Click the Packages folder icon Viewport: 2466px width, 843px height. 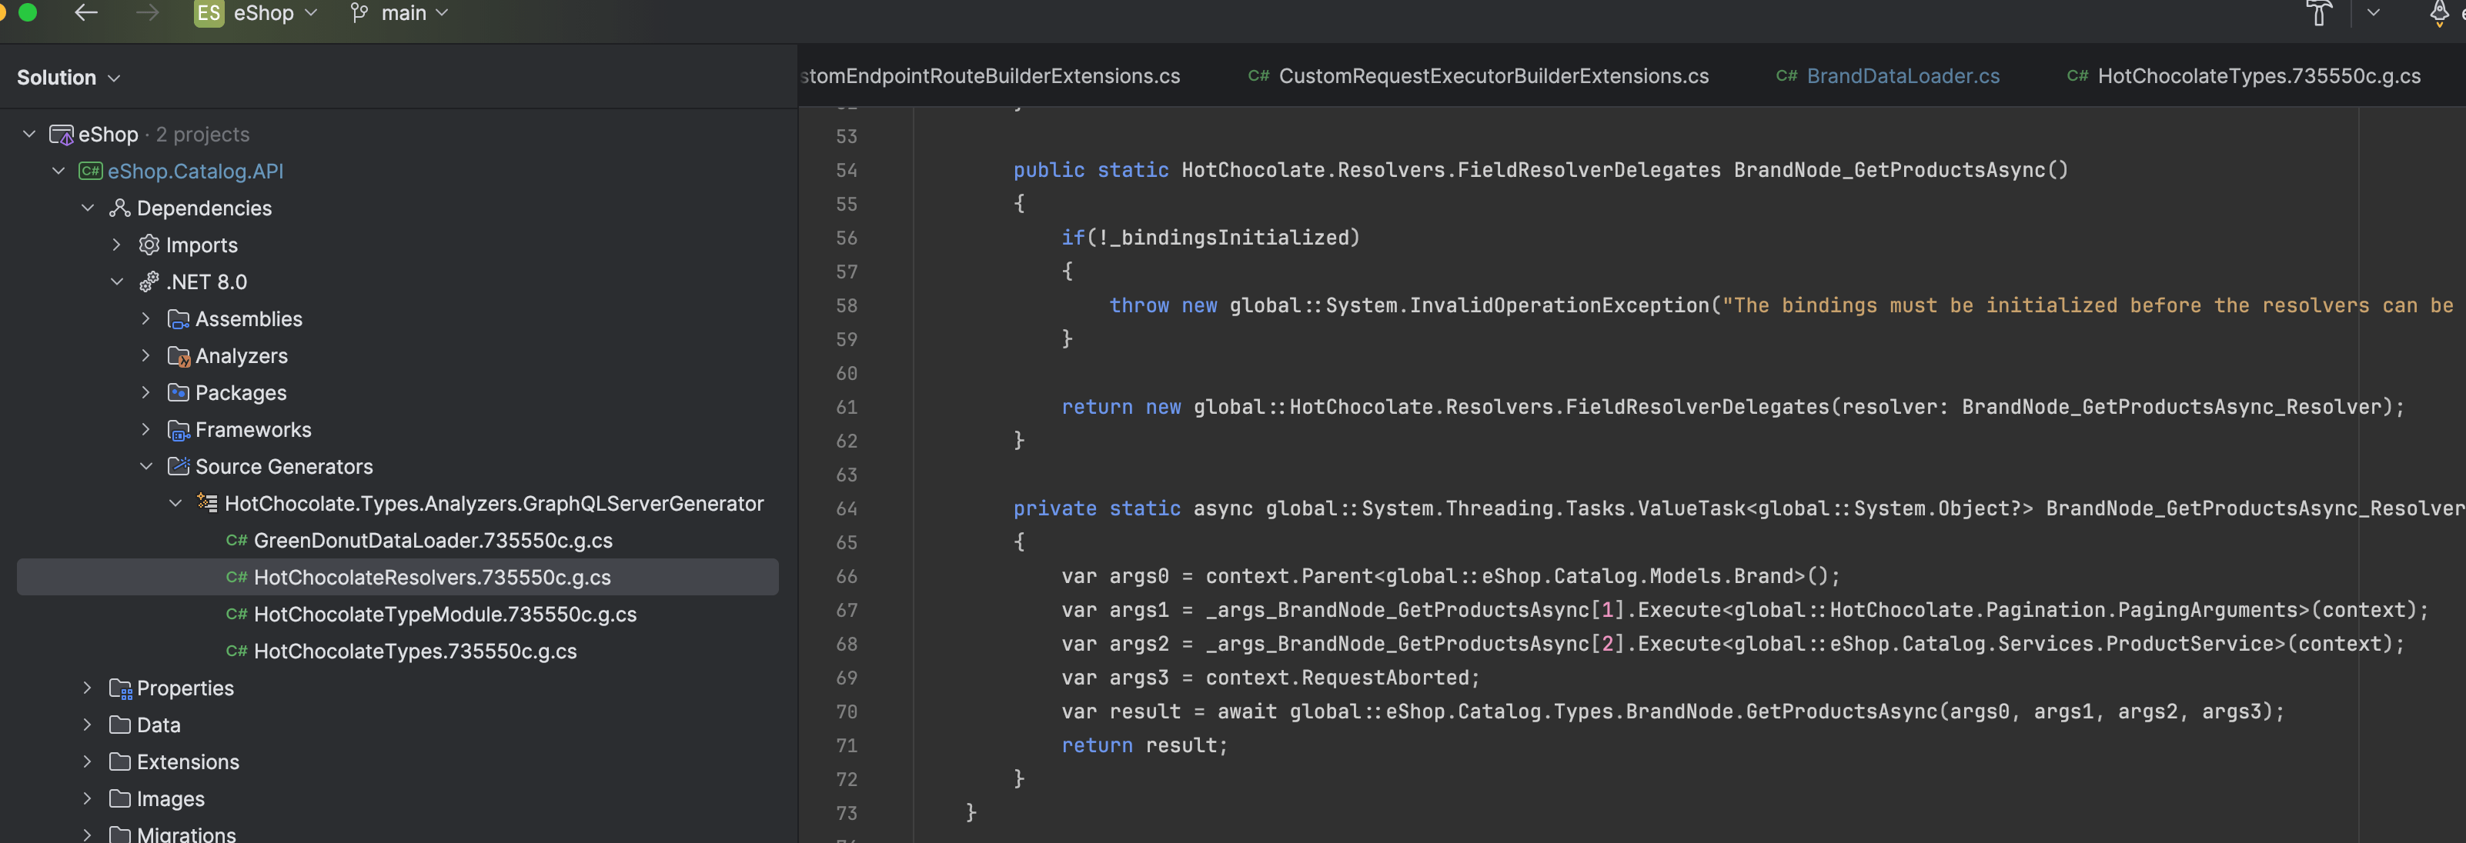click(x=178, y=392)
